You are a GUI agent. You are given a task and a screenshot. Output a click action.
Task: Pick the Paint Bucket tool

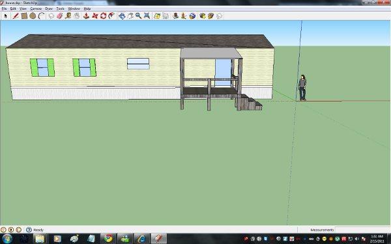pyautogui.click(x=77, y=16)
